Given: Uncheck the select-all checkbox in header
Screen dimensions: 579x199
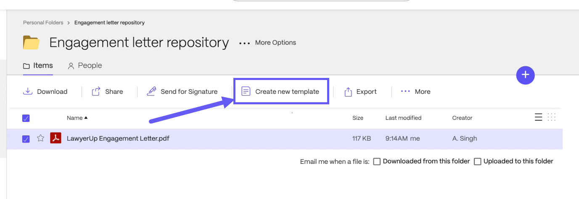Looking at the screenshot, I should 26,118.
